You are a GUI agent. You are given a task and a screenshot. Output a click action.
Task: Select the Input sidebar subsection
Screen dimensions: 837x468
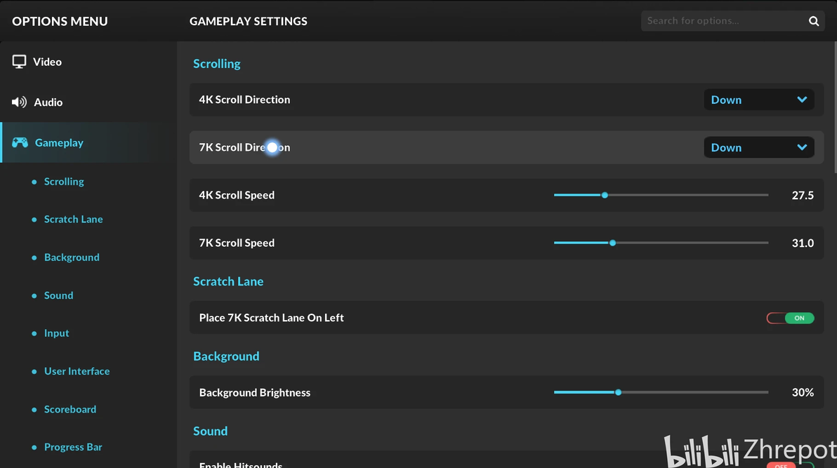[x=56, y=333]
